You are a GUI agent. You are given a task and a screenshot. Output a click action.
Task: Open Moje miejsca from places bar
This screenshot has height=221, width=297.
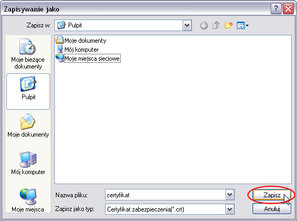coord(28,200)
